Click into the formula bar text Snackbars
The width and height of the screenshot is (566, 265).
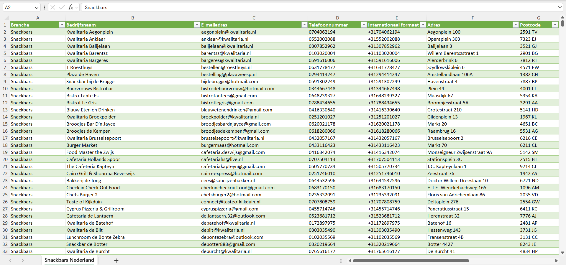tap(96, 7)
